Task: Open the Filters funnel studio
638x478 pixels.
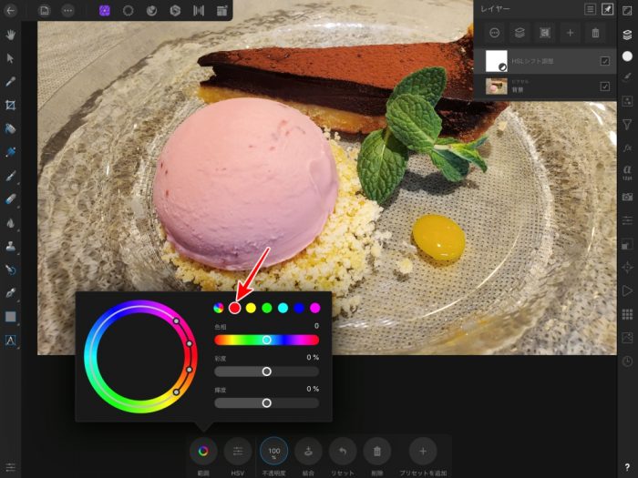Action: [627, 125]
